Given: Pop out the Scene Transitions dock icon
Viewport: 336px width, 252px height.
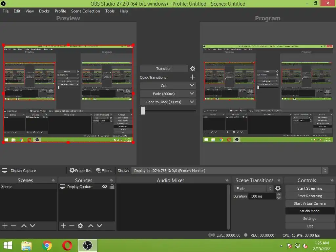Looking at the screenshot, I should click(x=279, y=180).
